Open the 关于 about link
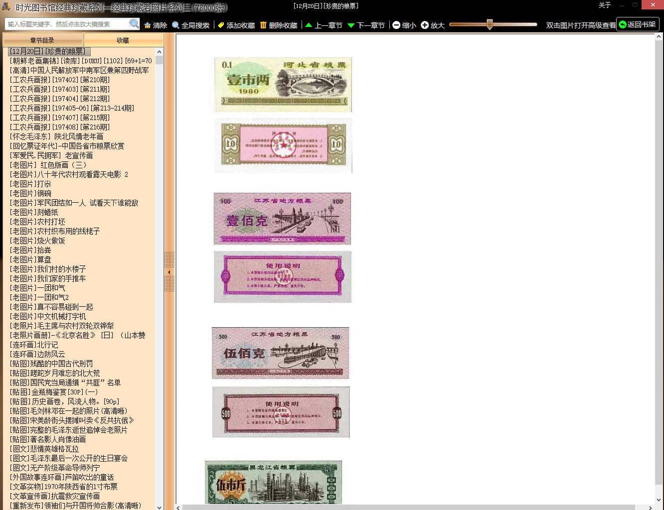The height and width of the screenshot is (510, 664). 604,5
